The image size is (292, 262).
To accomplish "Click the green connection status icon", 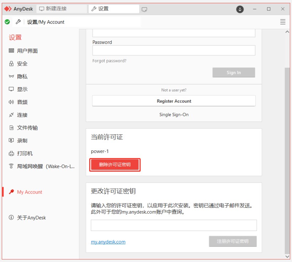I will point(7,22).
